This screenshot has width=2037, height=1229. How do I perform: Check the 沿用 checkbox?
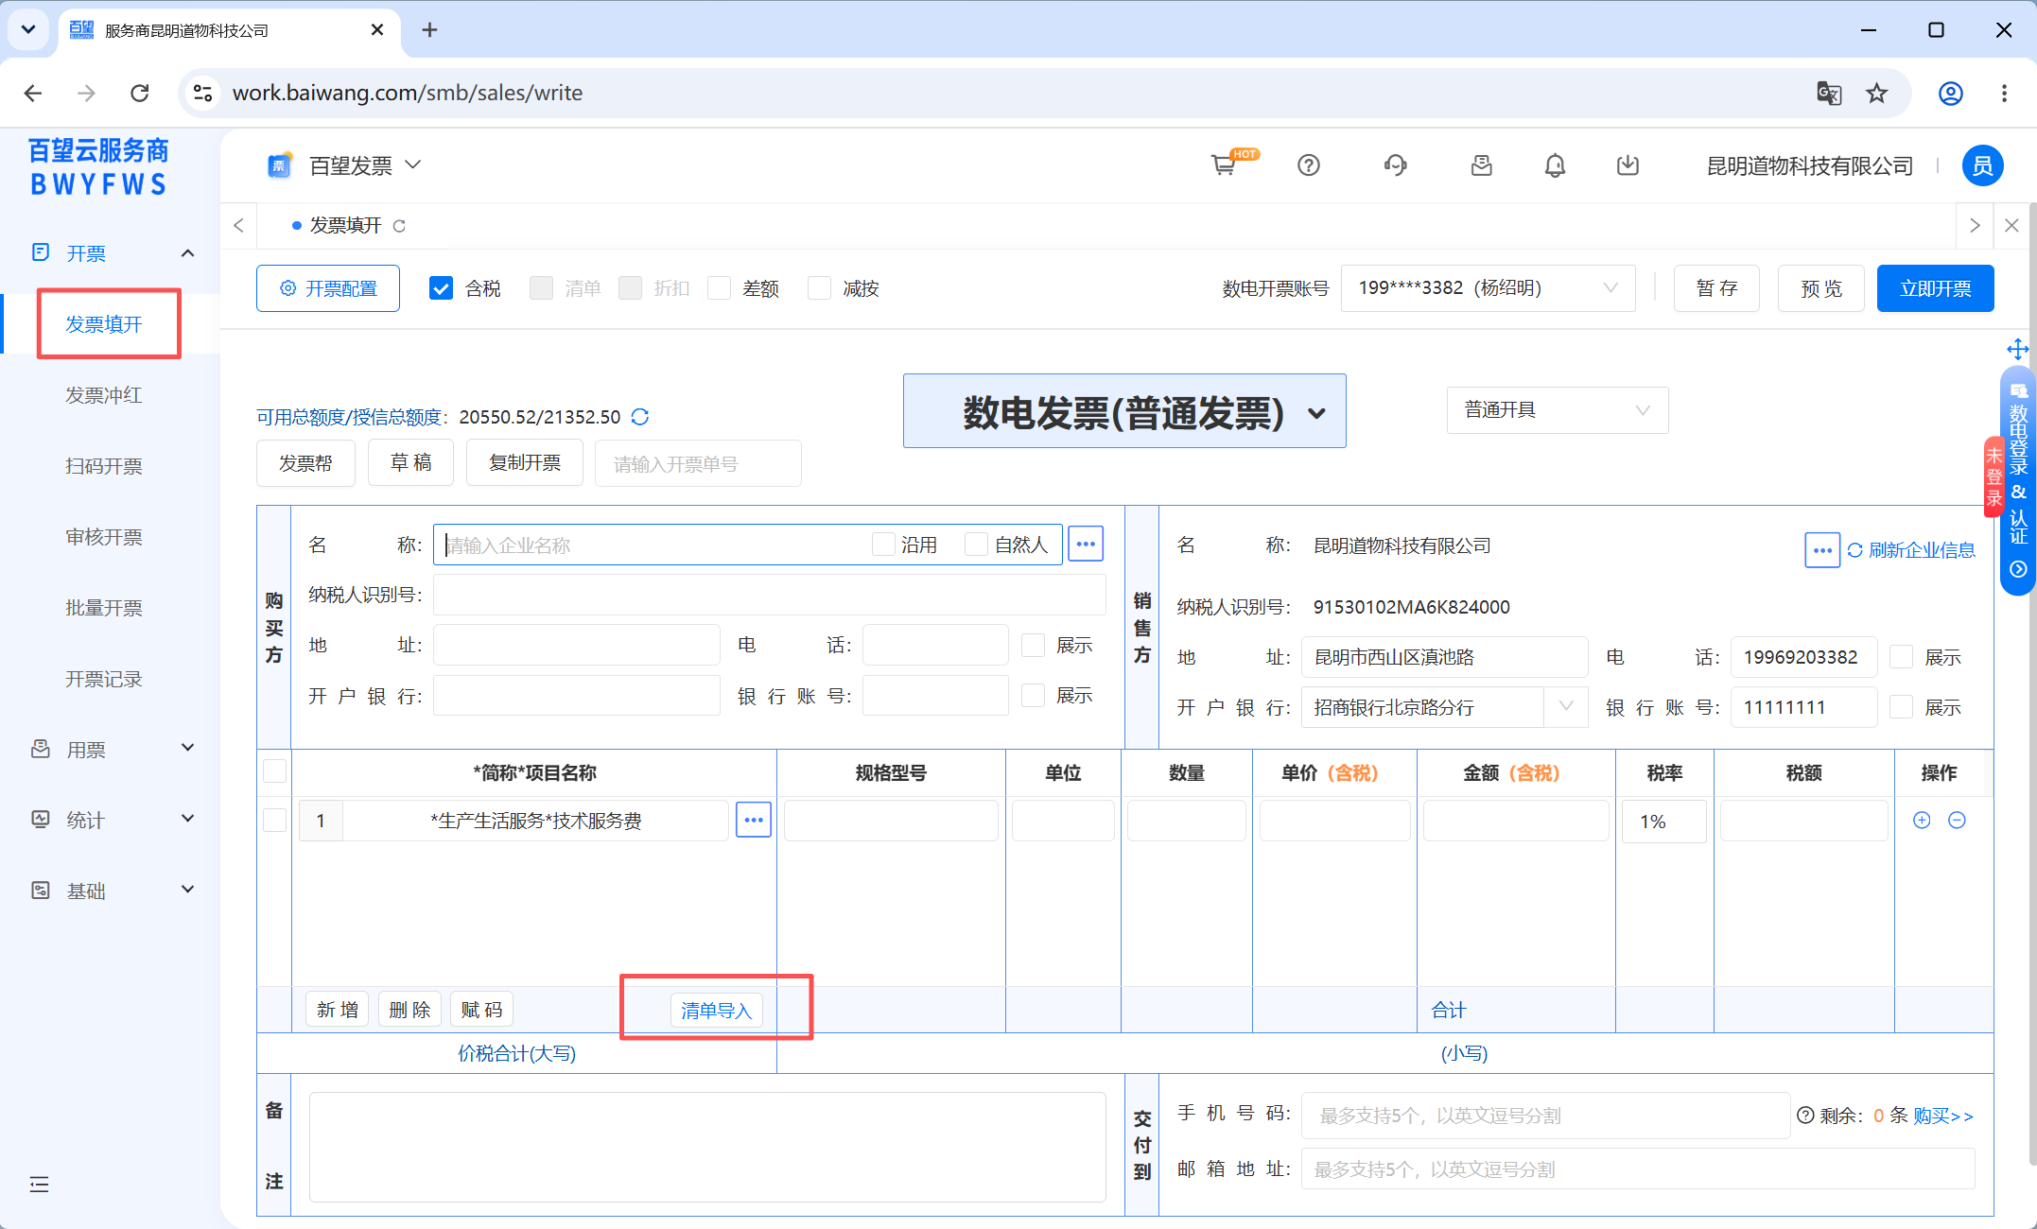click(883, 545)
